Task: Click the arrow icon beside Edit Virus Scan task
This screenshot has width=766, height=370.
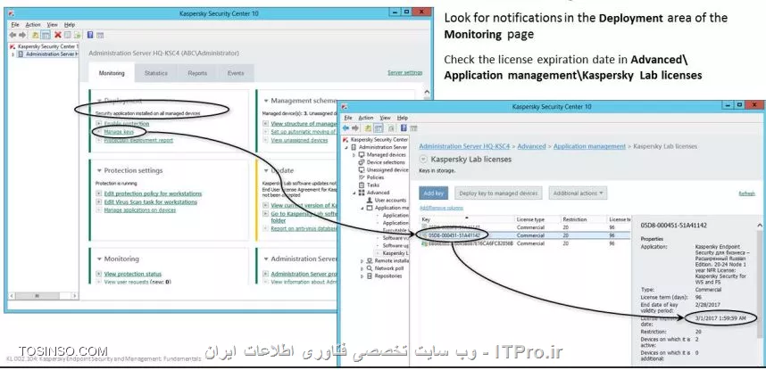Action: pyautogui.click(x=99, y=202)
